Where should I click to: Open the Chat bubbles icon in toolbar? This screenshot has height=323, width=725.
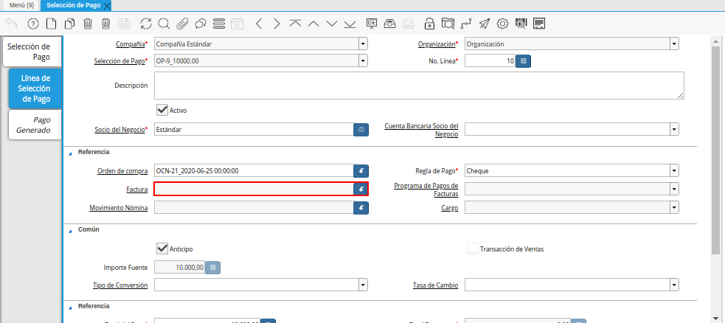(x=200, y=24)
